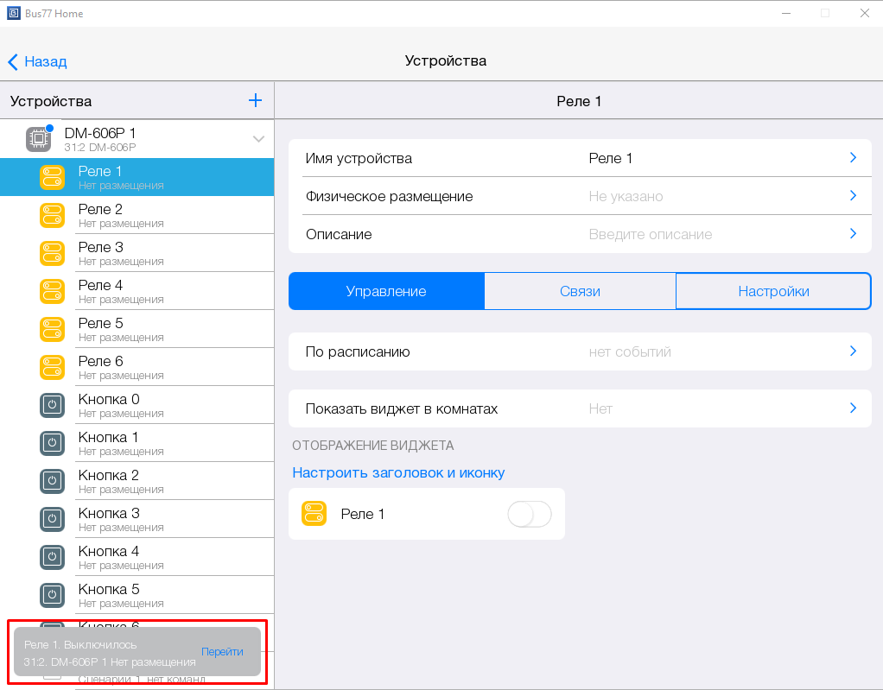Click the Кнопка 0 power icon
The height and width of the screenshot is (690, 883).
53,405
